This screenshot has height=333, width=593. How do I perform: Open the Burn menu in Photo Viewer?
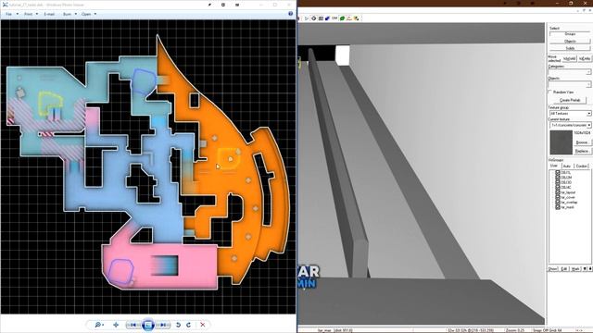pos(69,14)
